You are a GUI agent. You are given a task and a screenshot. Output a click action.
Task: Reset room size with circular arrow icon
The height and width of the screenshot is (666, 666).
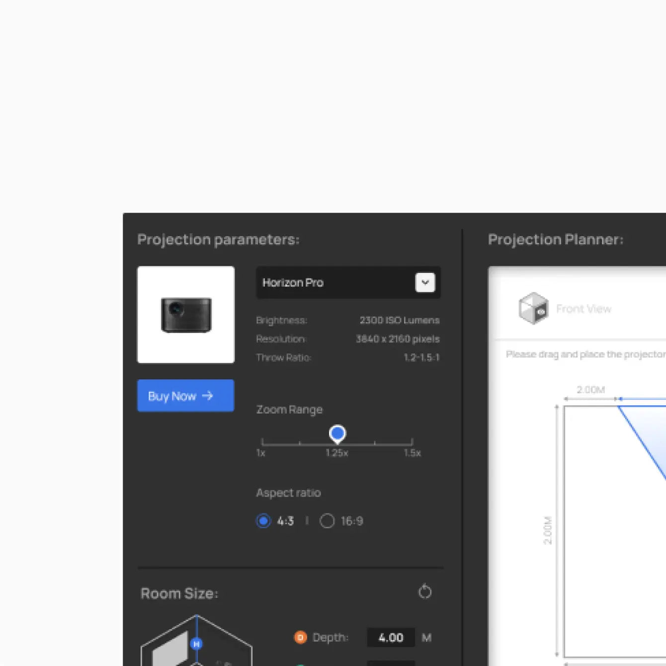(x=424, y=591)
